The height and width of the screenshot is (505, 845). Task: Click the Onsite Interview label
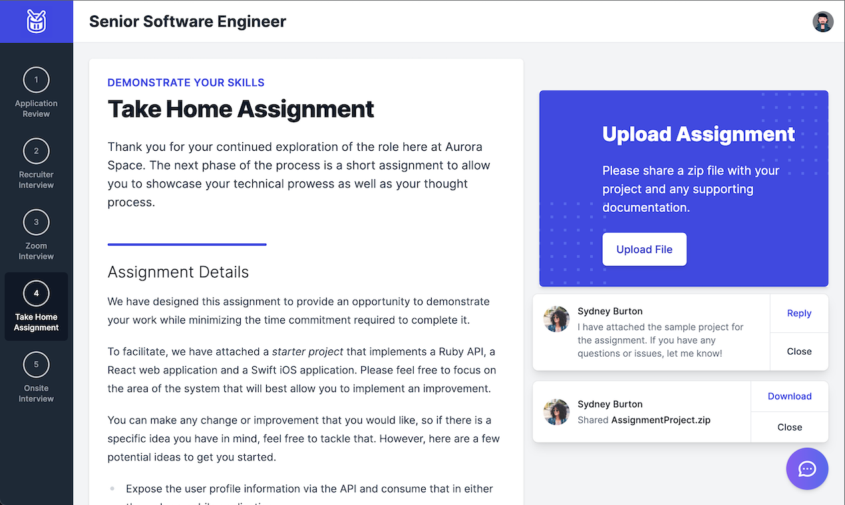click(x=36, y=393)
